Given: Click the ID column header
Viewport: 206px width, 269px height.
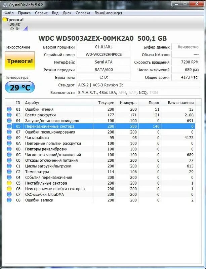Looking at the screenshot, I should point(18,103).
